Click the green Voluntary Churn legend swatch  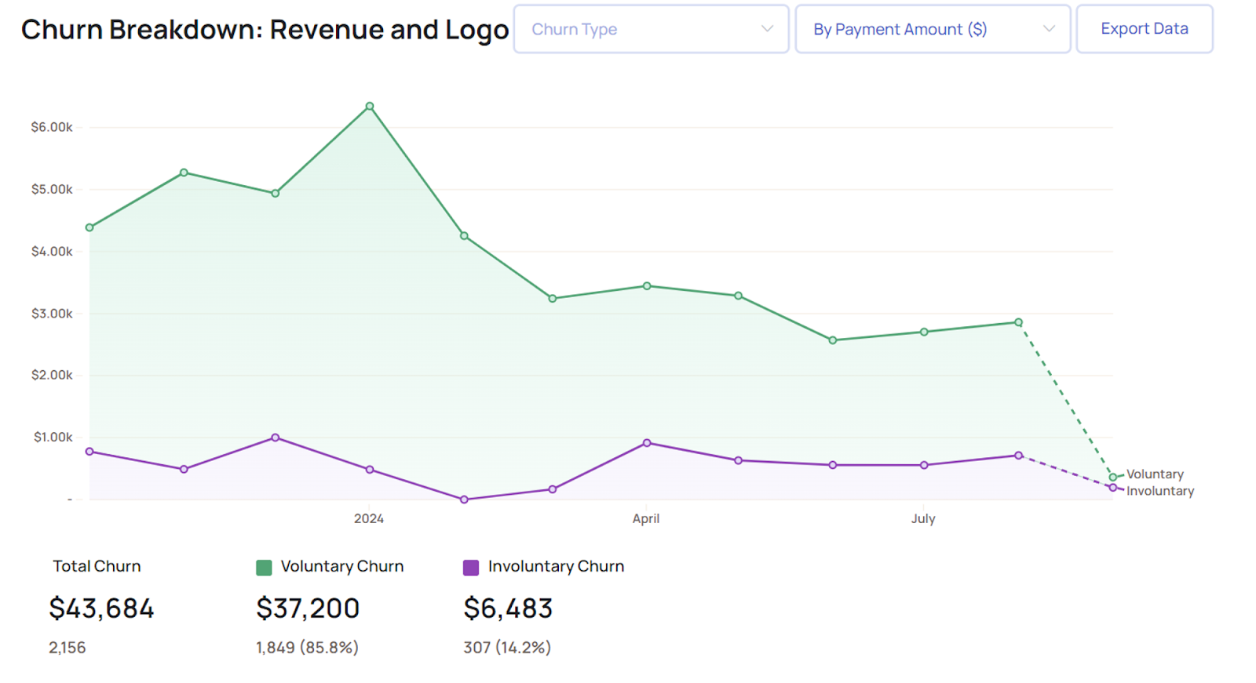click(x=264, y=567)
